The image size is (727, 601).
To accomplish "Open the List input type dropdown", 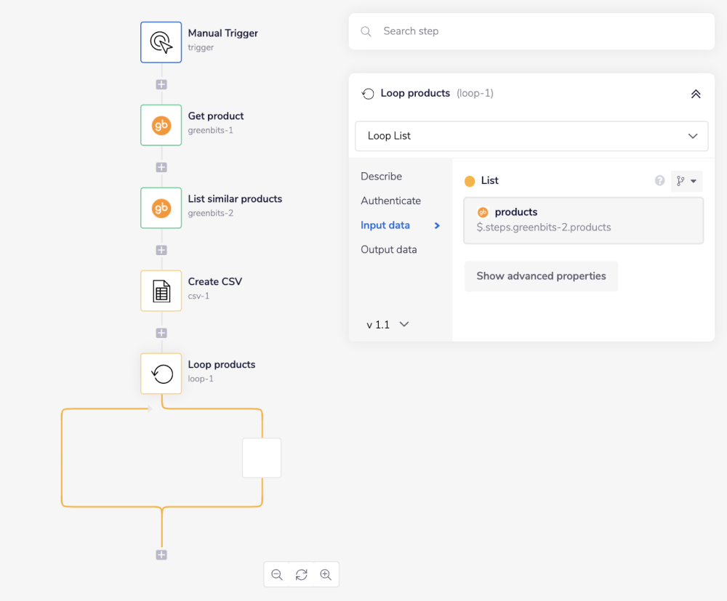I will coord(686,181).
